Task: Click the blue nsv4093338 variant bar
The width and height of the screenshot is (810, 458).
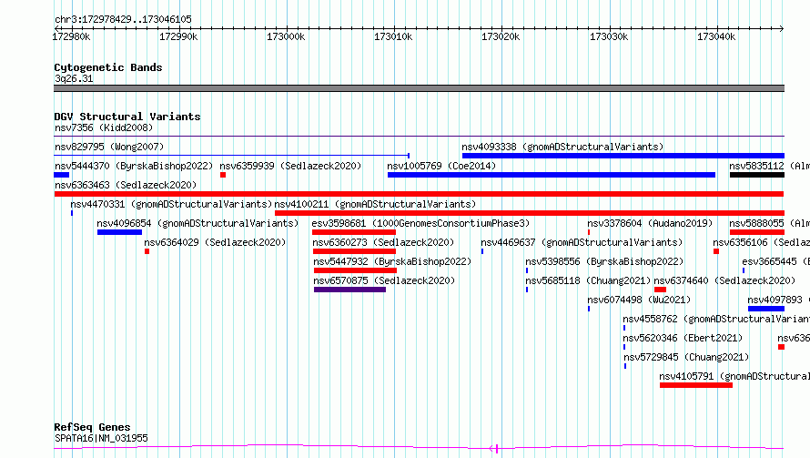Action: coord(623,156)
